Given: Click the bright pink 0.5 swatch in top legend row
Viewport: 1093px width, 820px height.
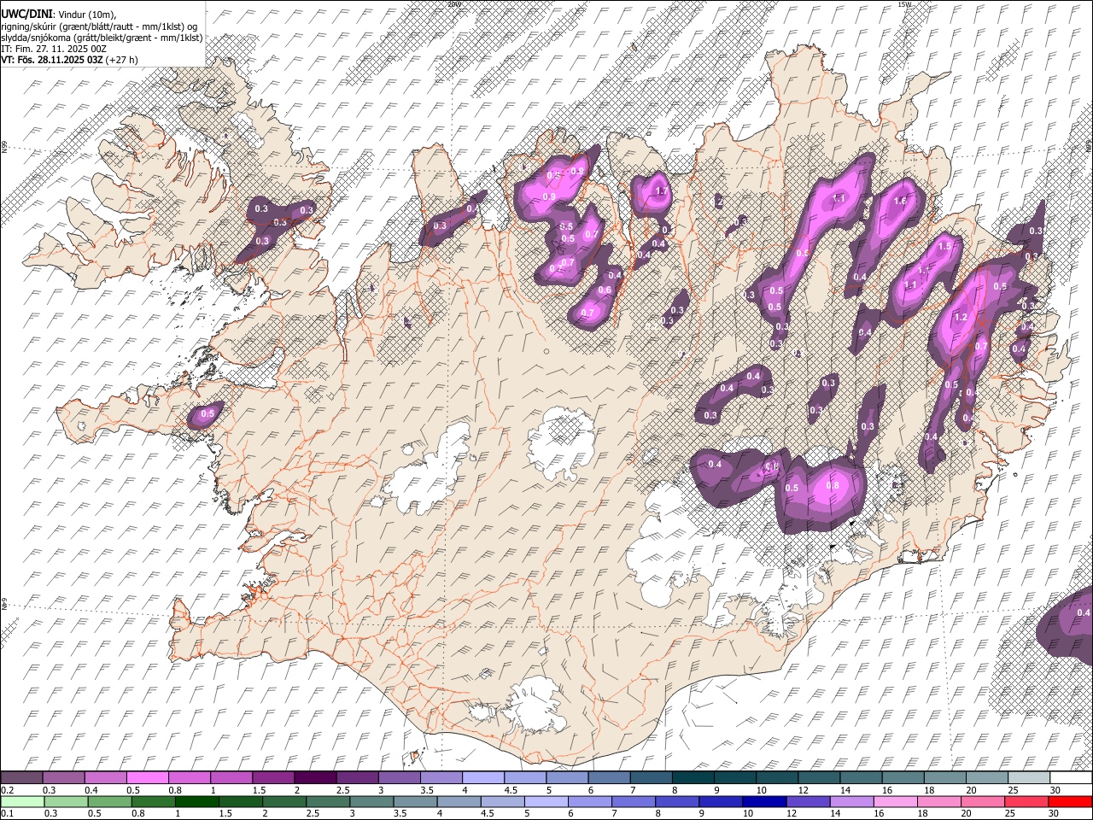Looking at the screenshot, I should point(148,778).
